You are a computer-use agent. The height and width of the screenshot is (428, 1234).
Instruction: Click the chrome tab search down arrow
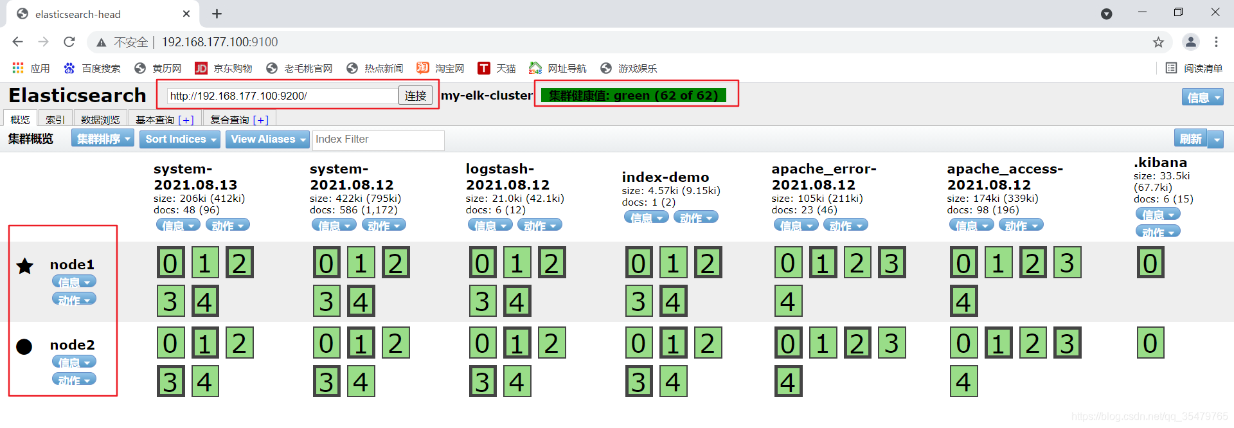tap(1107, 14)
